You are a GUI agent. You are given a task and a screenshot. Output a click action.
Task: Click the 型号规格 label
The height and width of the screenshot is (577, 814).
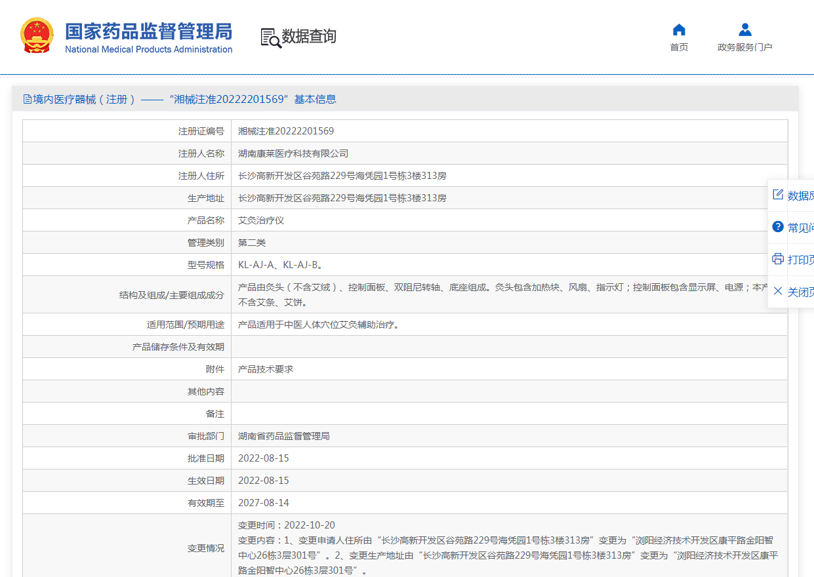click(x=206, y=265)
